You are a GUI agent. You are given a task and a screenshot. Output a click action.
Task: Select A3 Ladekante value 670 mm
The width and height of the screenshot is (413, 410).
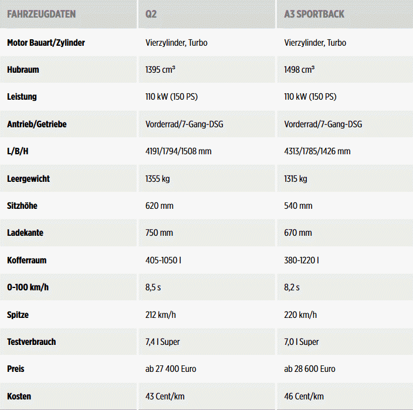pyautogui.click(x=298, y=233)
